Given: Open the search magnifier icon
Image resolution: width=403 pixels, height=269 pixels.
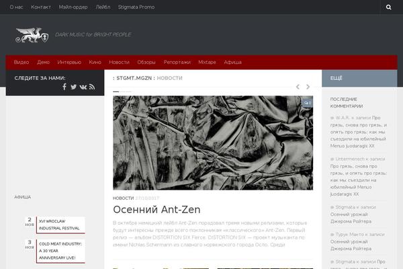Looking at the screenshot, I should 389,7.
